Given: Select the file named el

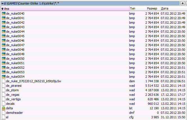Looking at the screenshot, I should coord(7,117).
